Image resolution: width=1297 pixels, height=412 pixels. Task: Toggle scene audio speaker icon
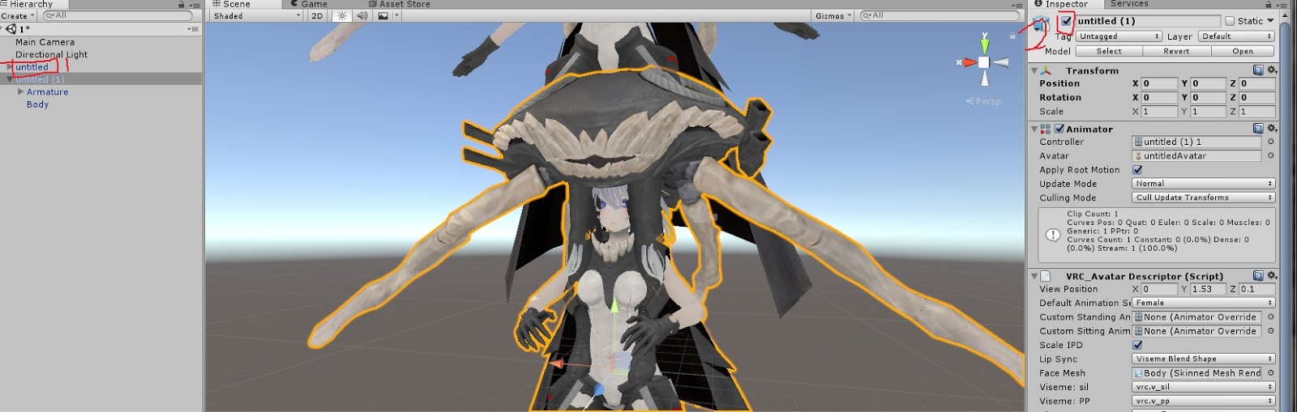pos(362,15)
